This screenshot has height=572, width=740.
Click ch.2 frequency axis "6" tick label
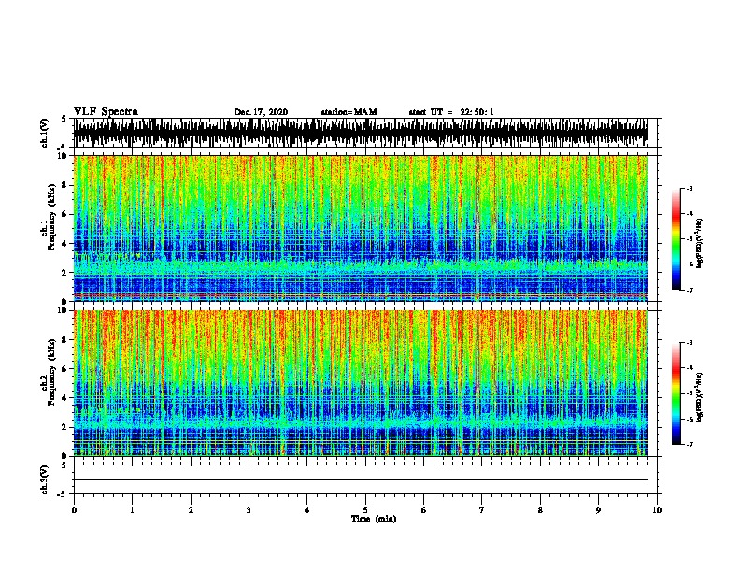click(x=64, y=368)
